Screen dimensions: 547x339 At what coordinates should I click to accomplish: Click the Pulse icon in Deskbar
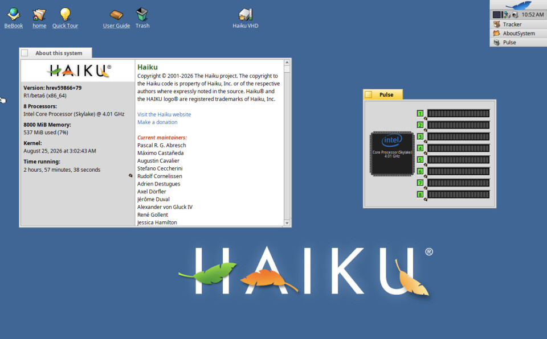pyautogui.click(x=497, y=43)
